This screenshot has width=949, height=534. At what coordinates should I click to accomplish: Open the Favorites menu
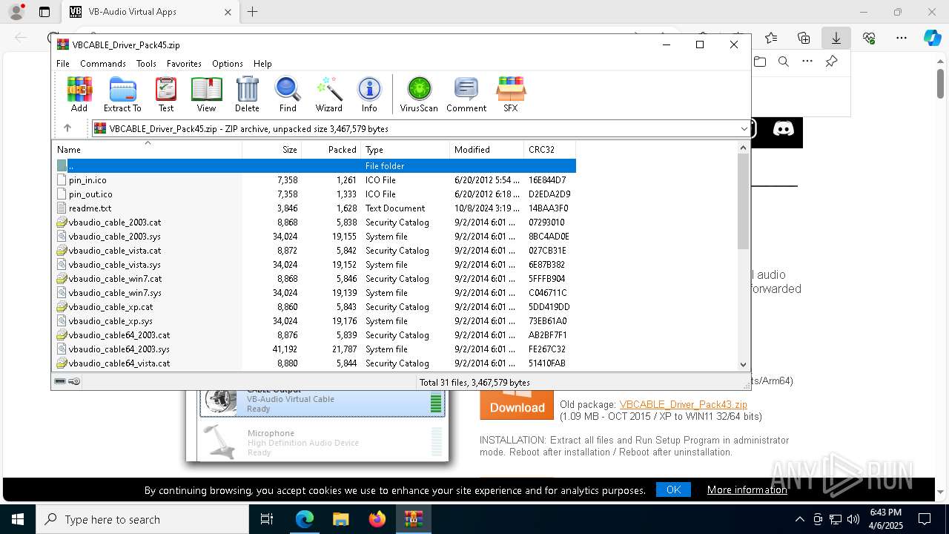(184, 64)
